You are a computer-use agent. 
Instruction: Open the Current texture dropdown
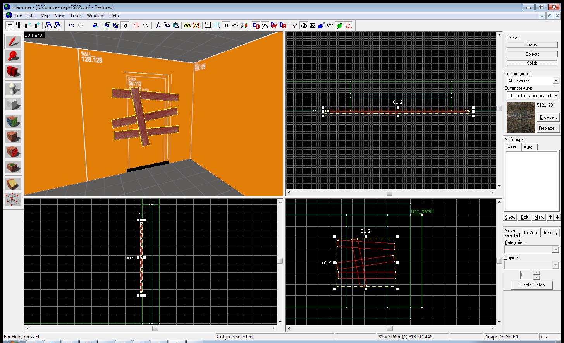(x=556, y=96)
